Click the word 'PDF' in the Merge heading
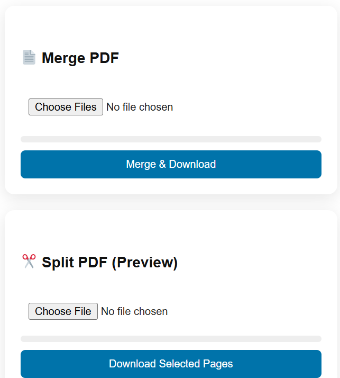 105,58
